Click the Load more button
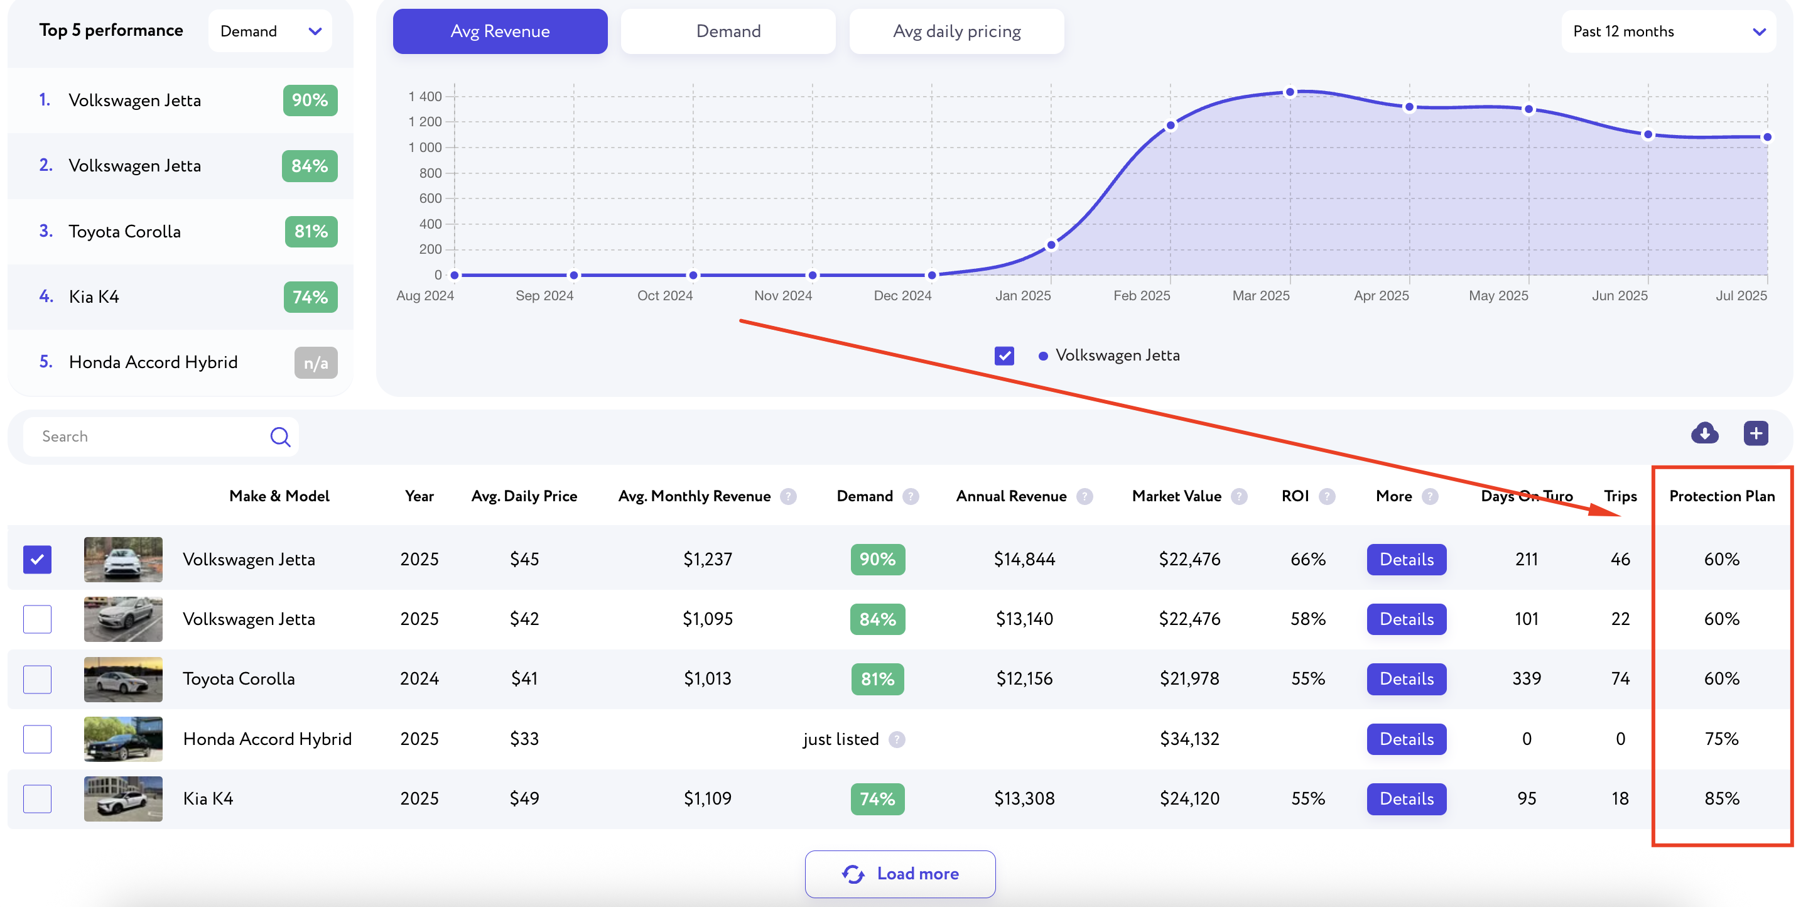Screen dimensions: 1796x907 (x=900, y=874)
